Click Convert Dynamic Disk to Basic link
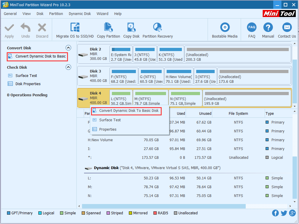 41,56
